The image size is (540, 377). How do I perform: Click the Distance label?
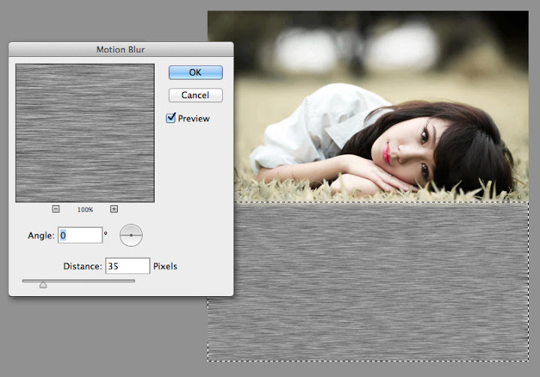[82, 266]
